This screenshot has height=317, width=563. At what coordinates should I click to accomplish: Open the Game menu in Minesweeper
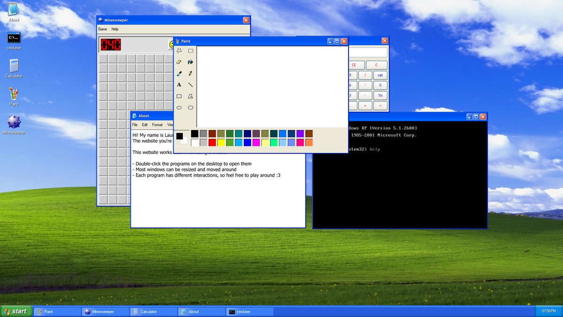click(102, 29)
